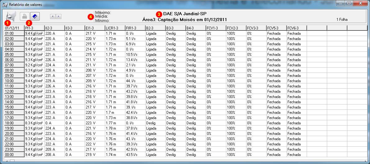Click the PI1-3 value at 01:00

(34, 33)
